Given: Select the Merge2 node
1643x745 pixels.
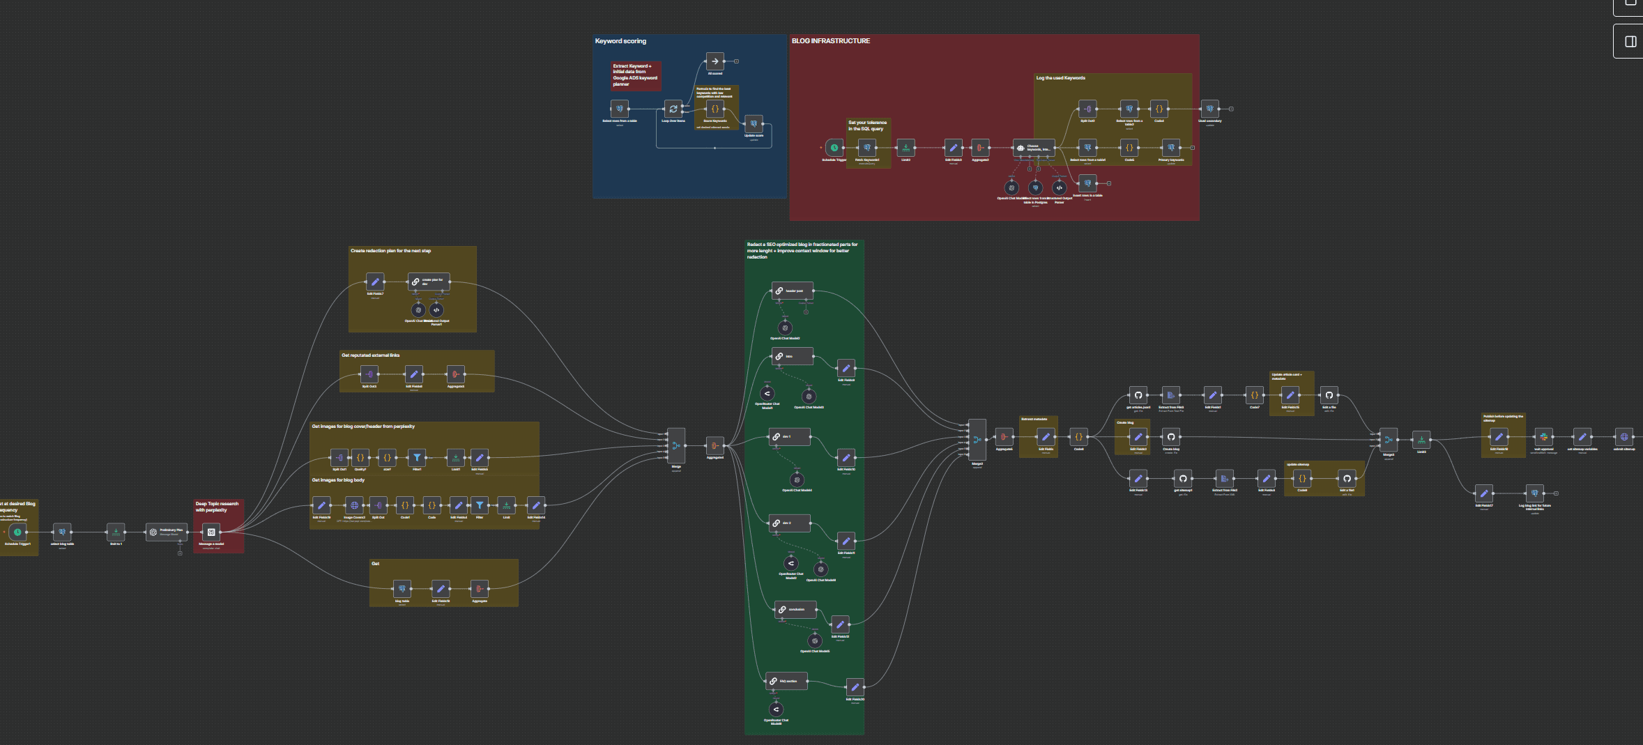Looking at the screenshot, I should pyautogui.click(x=977, y=440).
